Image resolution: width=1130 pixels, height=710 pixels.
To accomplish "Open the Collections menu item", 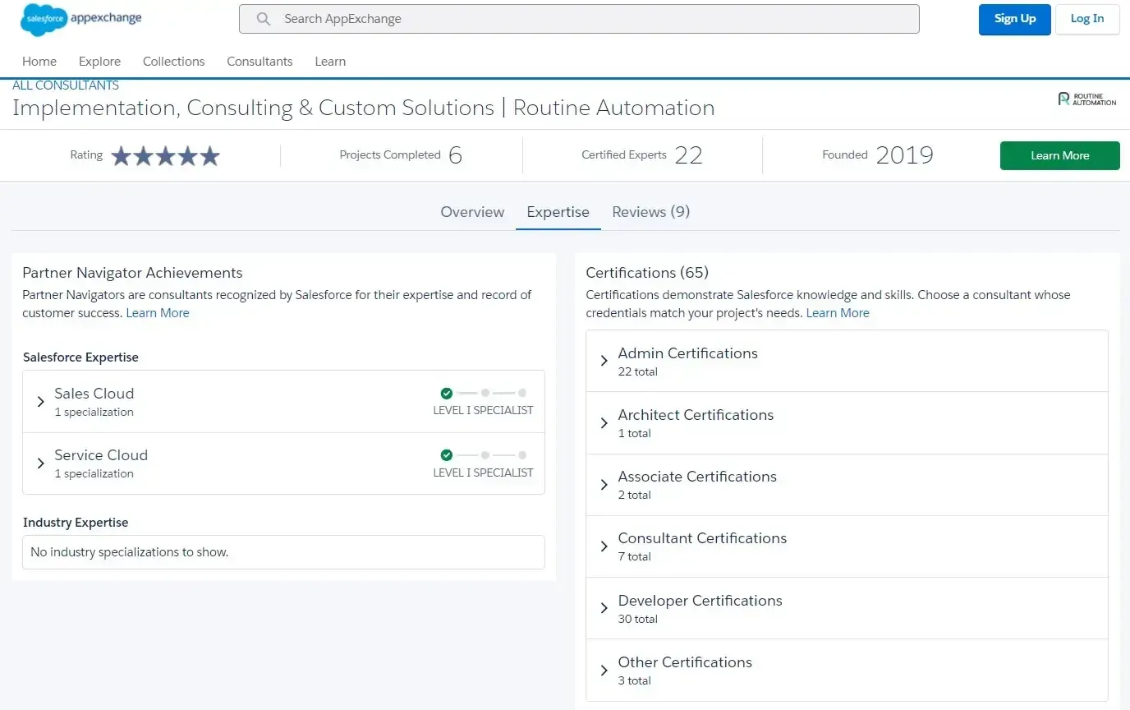I will pos(173,62).
